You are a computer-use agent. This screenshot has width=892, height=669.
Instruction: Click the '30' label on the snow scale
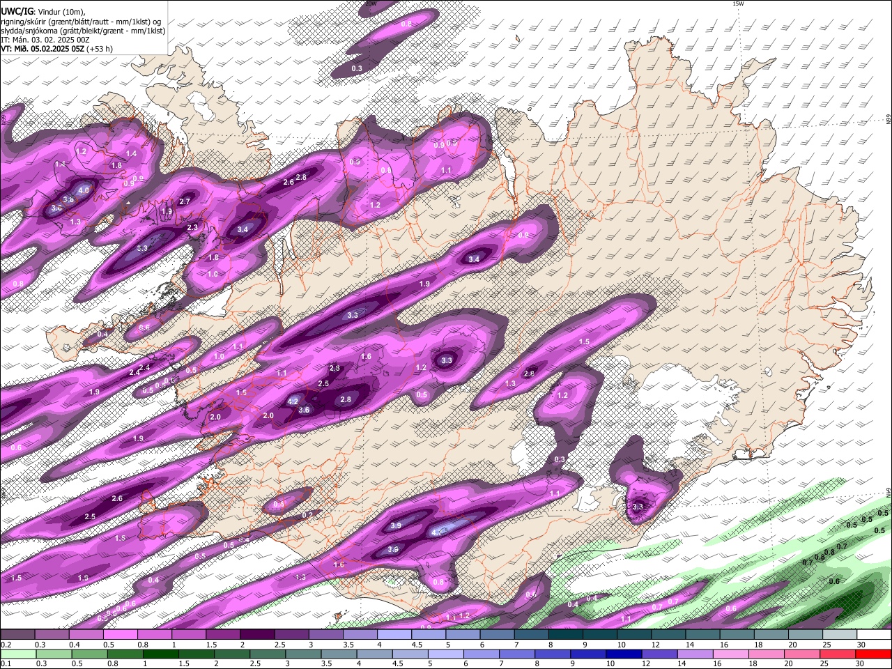(861, 645)
